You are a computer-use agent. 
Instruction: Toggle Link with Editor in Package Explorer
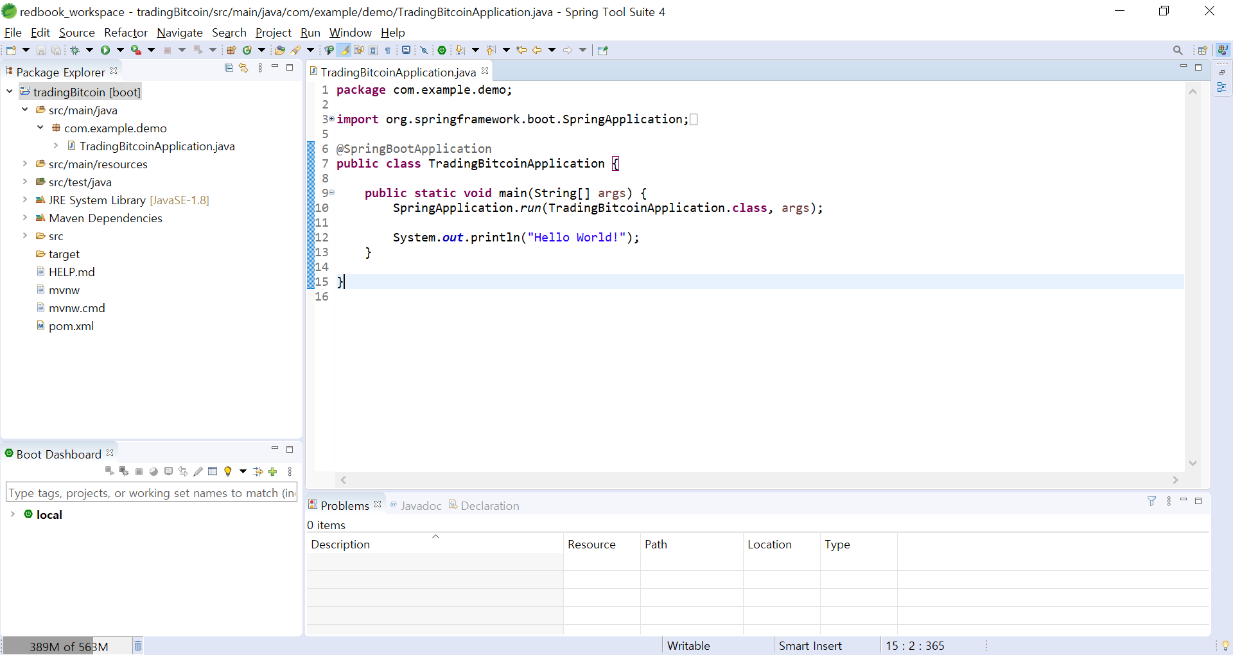(243, 67)
